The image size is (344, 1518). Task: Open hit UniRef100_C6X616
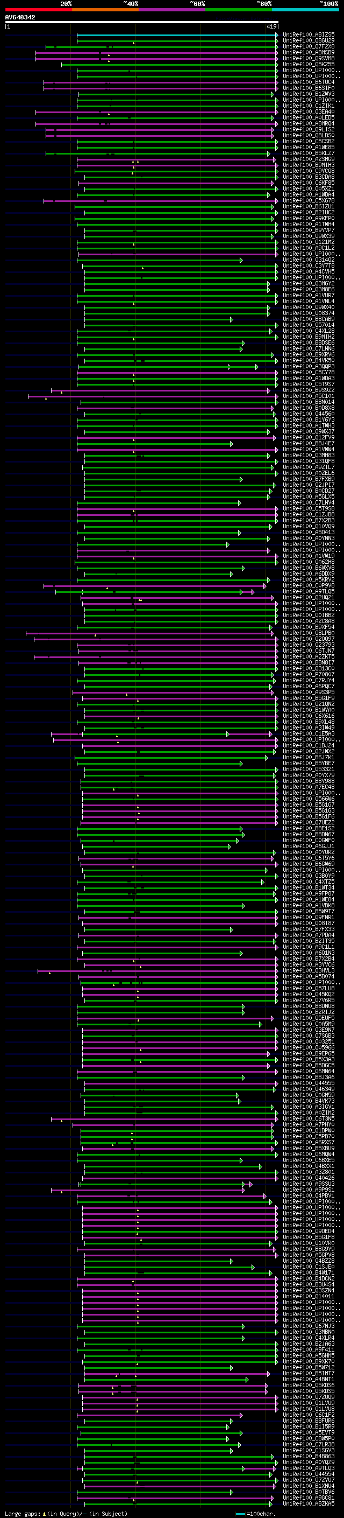[x=309, y=716]
